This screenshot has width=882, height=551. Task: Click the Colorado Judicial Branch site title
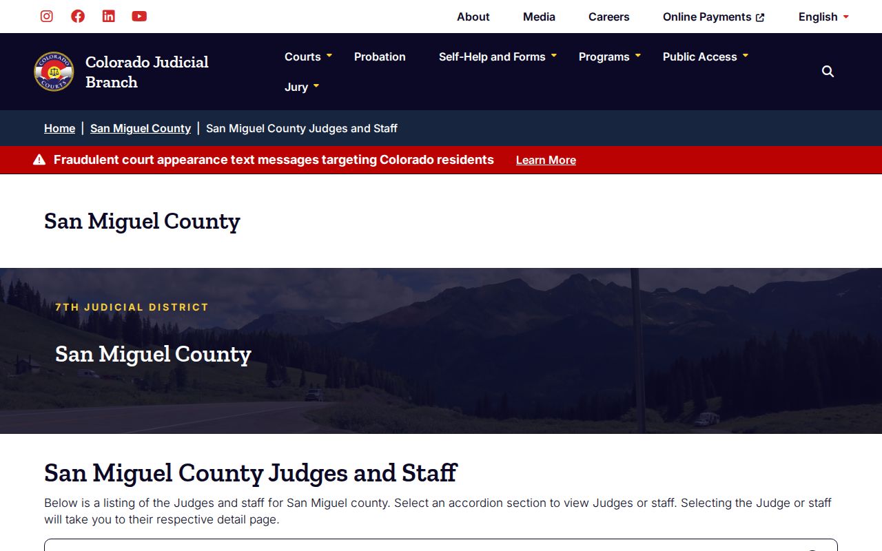(147, 72)
